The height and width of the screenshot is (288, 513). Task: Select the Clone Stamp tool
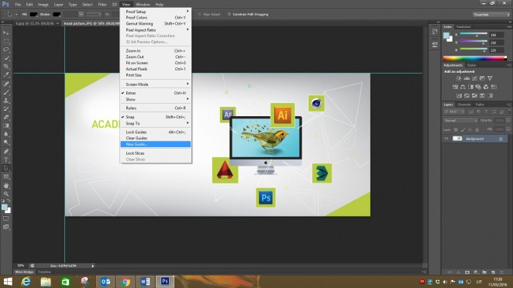(x=6, y=101)
